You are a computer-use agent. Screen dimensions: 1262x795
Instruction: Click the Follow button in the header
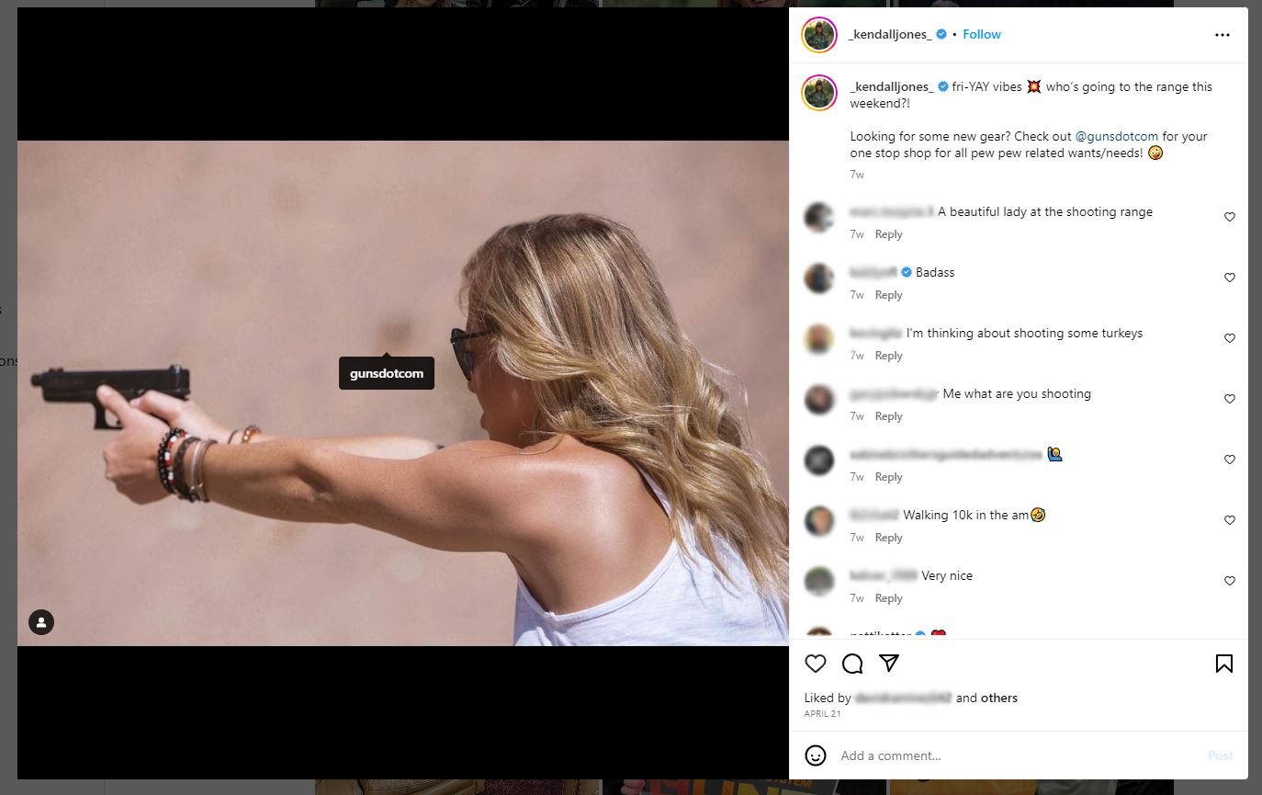click(x=982, y=35)
